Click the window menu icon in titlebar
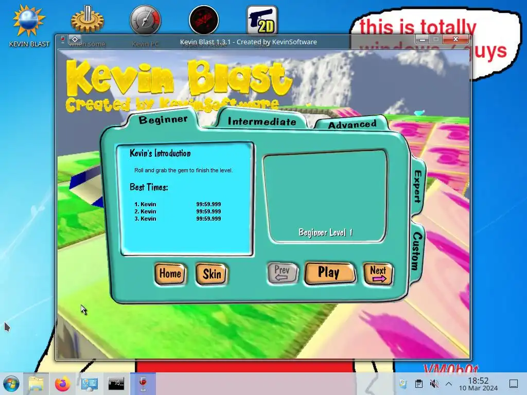 click(x=62, y=40)
